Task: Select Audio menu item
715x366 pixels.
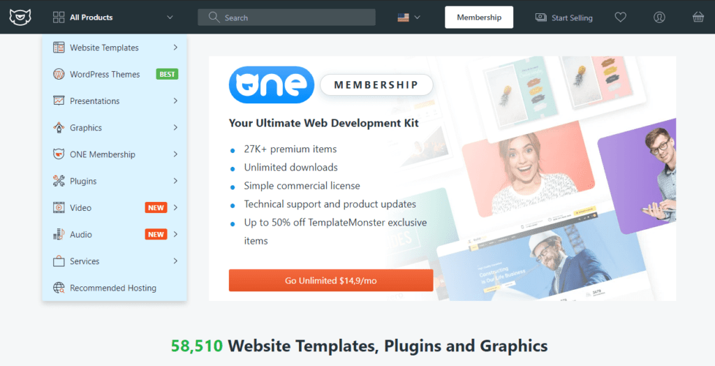Action: coord(115,234)
